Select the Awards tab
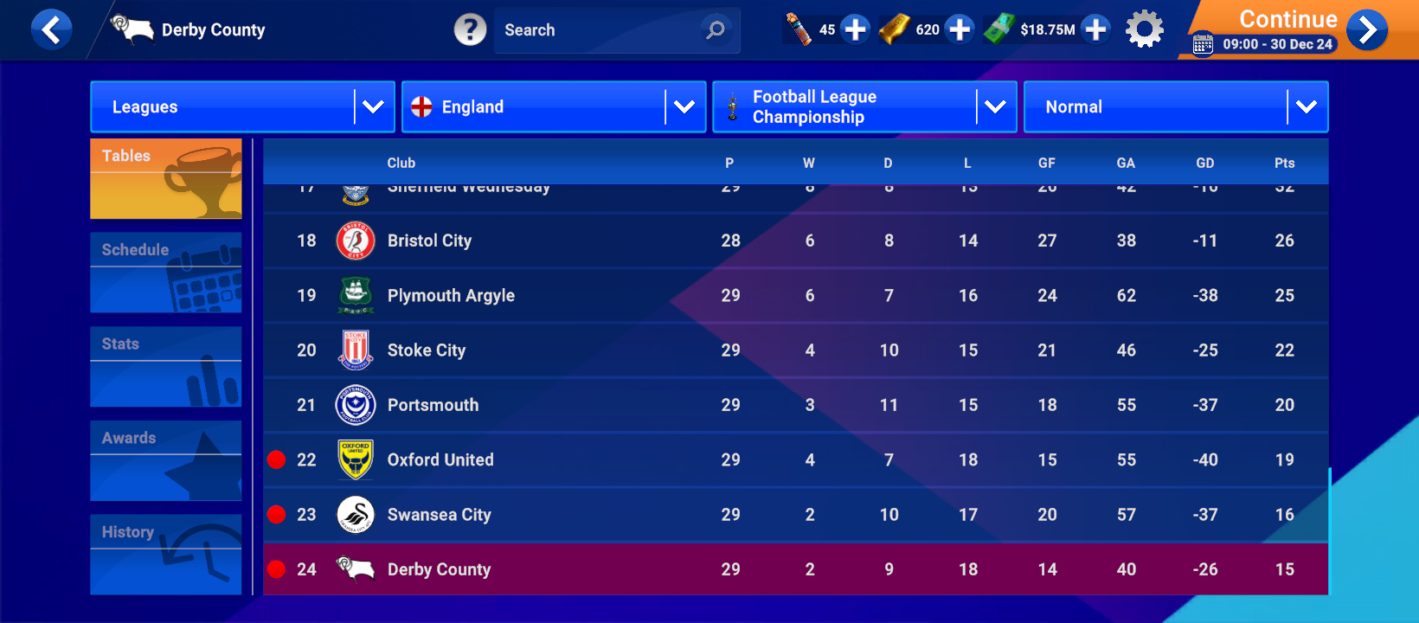 [166, 460]
